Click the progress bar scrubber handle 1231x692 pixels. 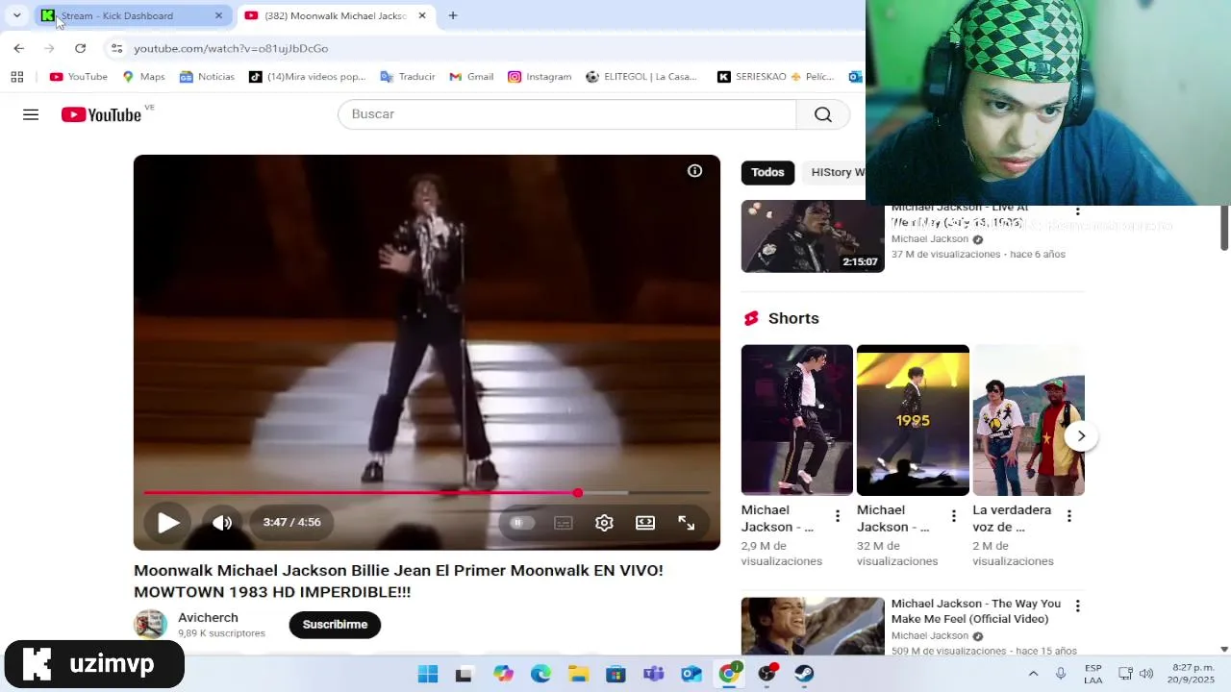(x=577, y=493)
